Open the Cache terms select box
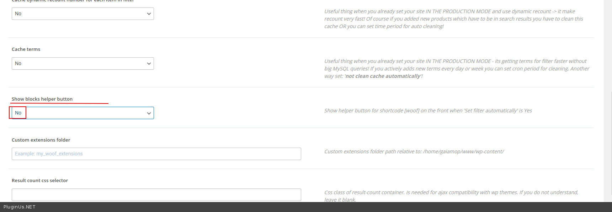Viewport: 612px width, 212px height. coord(83,64)
